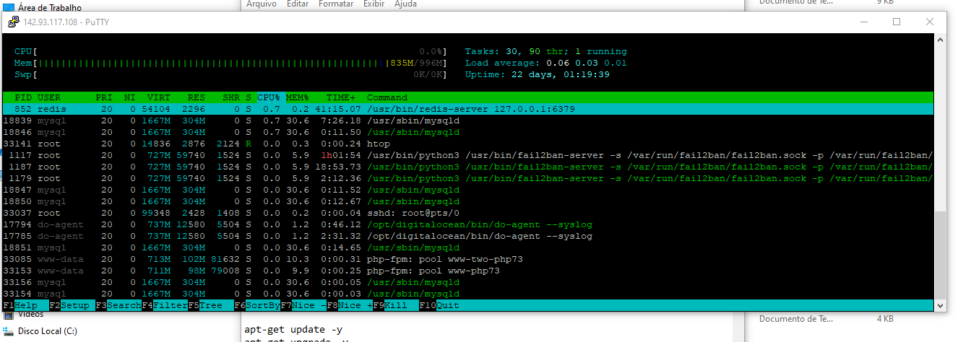This screenshot has height=342, width=958.
Task: Click the Área de Trabalho folder icon
Action: click(9, 7)
